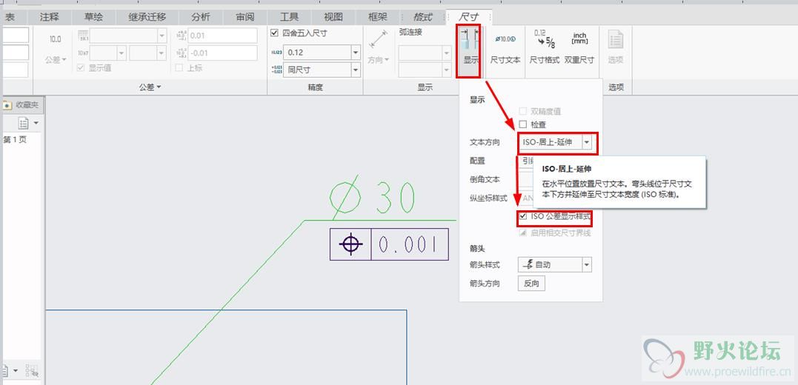This screenshot has height=385, width=798.
Task: Switch to the 视图 tab
Action: 333,17
